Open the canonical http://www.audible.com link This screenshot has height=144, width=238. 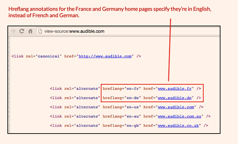105,56
